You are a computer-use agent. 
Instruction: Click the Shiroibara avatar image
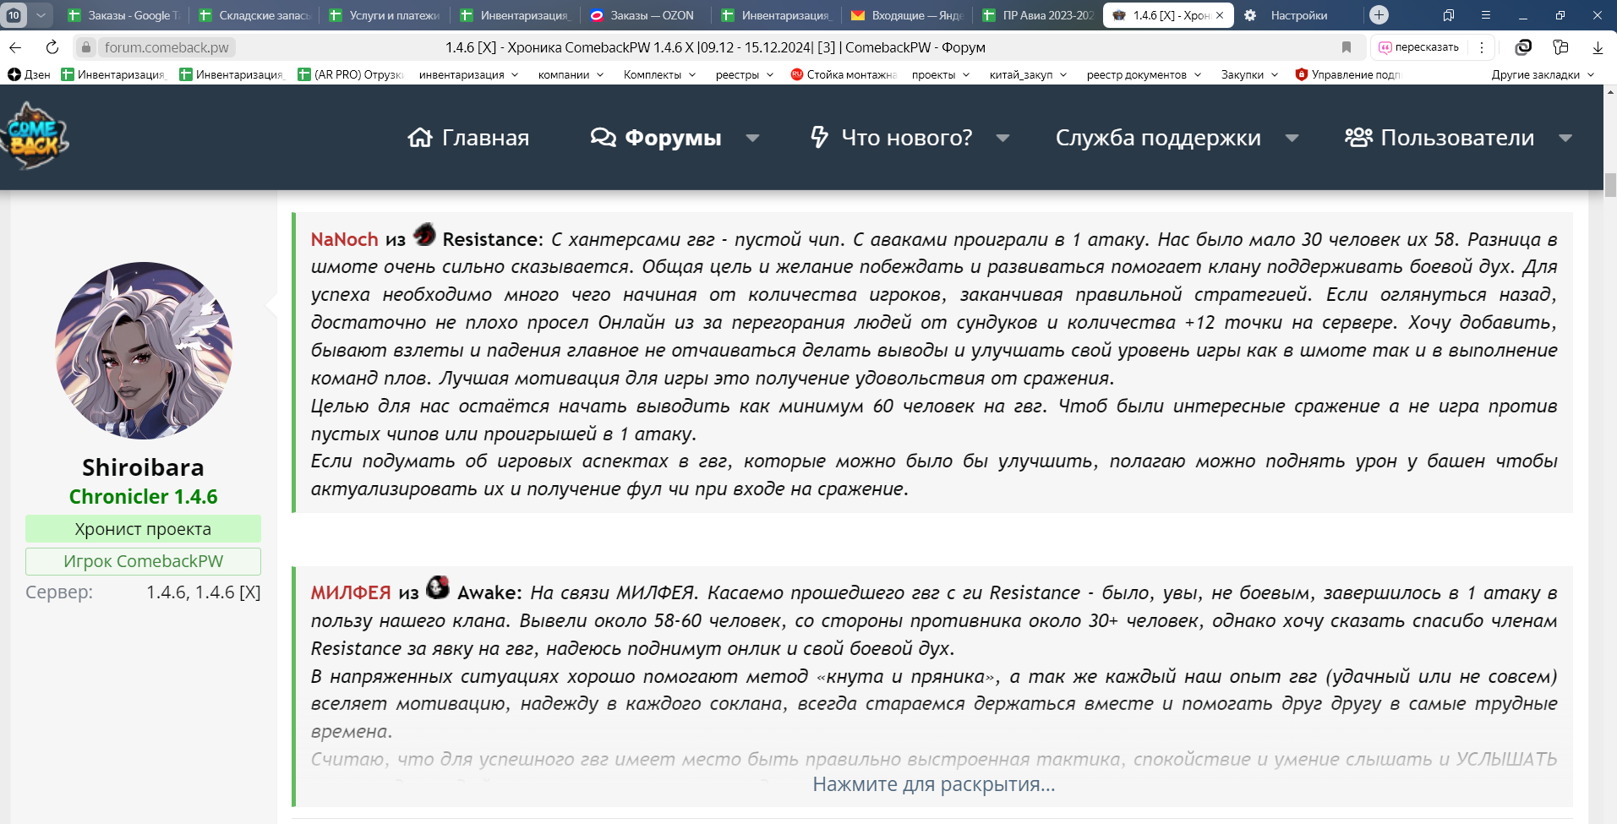point(144,351)
